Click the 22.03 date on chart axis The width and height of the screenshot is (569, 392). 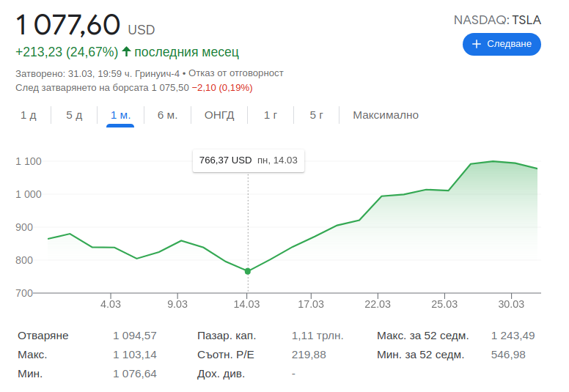pyautogui.click(x=378, y=304)
